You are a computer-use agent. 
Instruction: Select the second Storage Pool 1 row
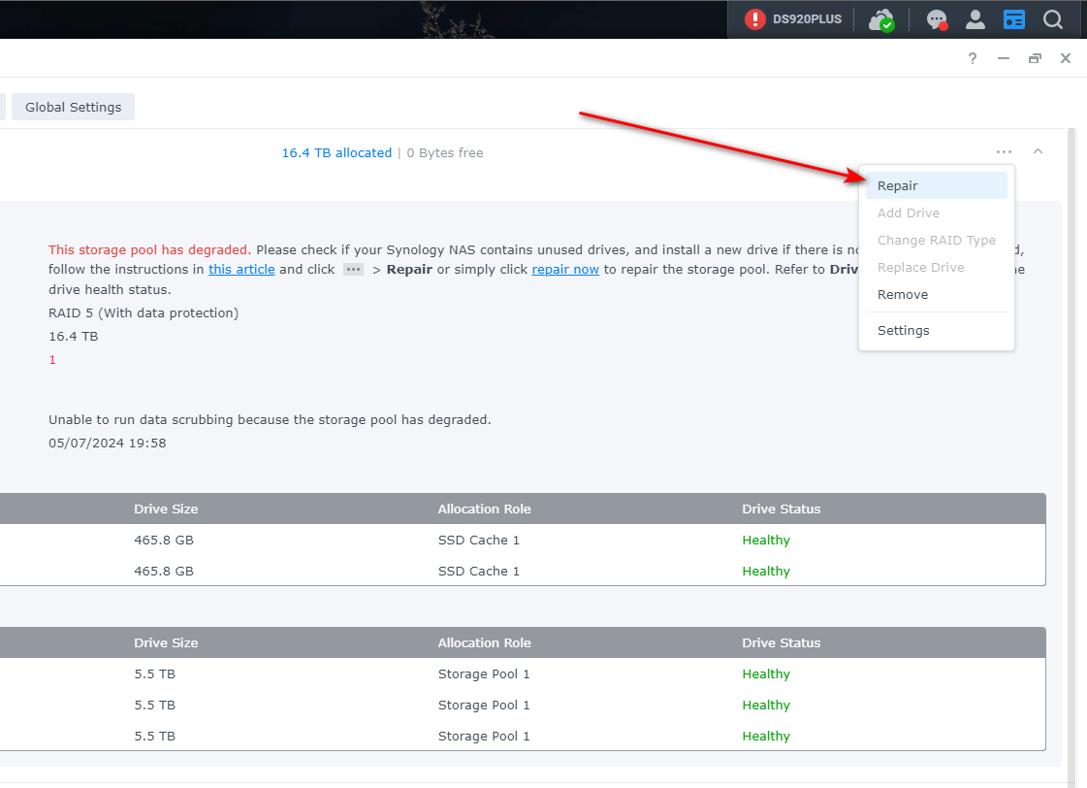pos(523,705)
